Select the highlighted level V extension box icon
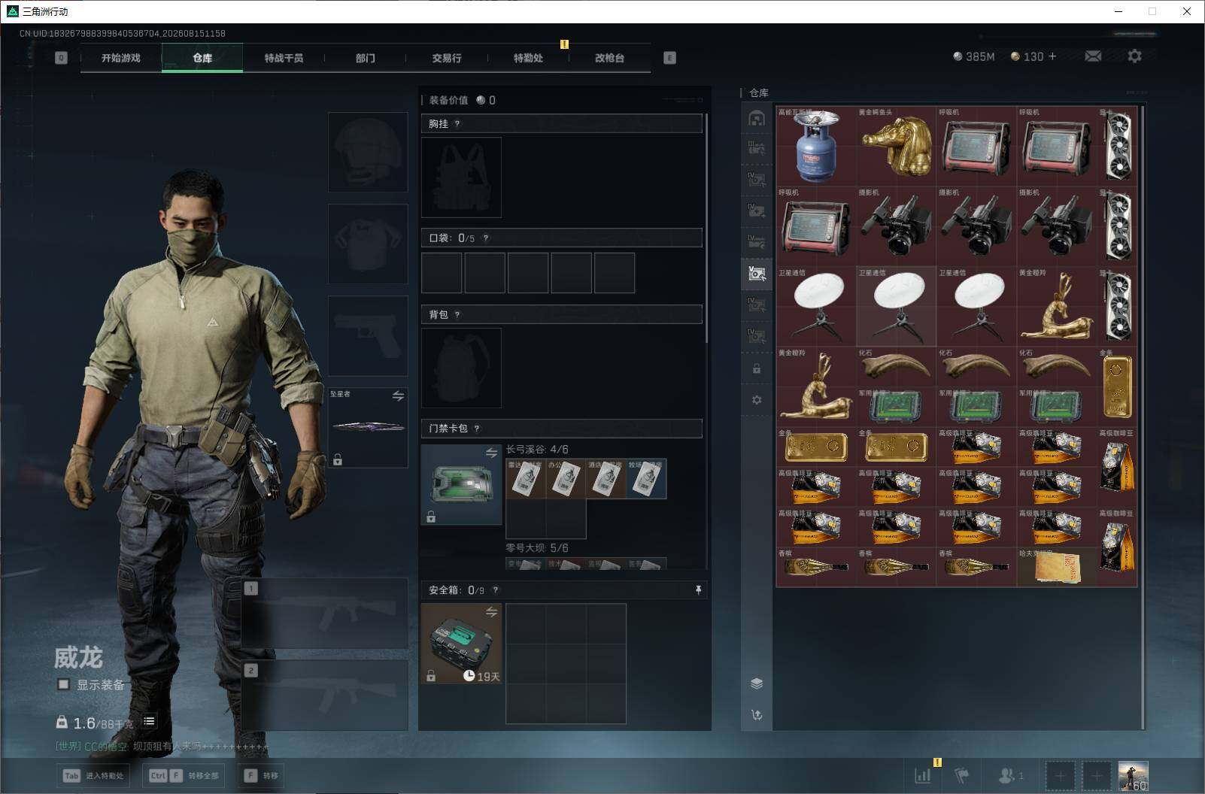Image resolution: width=1205 pixels, height=794 pixels. pyautogui.click(x=757, y=274)
